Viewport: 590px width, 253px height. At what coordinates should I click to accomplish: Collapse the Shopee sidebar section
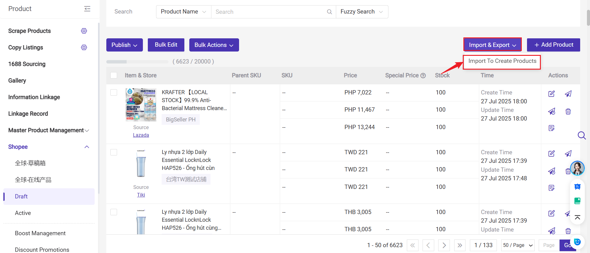[x=87, y=147]
